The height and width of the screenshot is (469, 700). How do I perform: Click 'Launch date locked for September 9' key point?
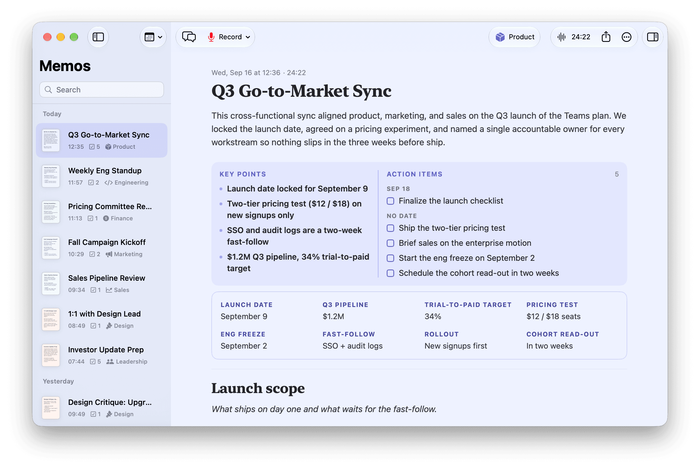297,189
